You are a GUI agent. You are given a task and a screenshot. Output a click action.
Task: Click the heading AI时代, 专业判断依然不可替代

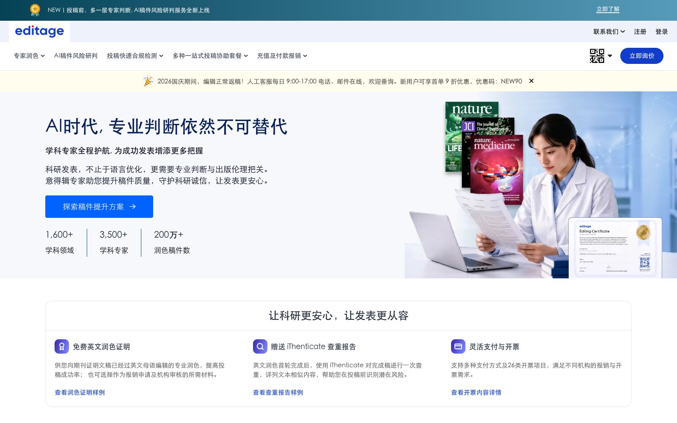(x=166, y=126)
